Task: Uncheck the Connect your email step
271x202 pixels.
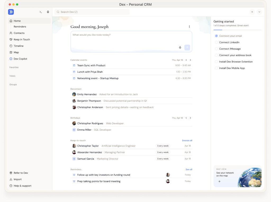Action: point(216,36)
